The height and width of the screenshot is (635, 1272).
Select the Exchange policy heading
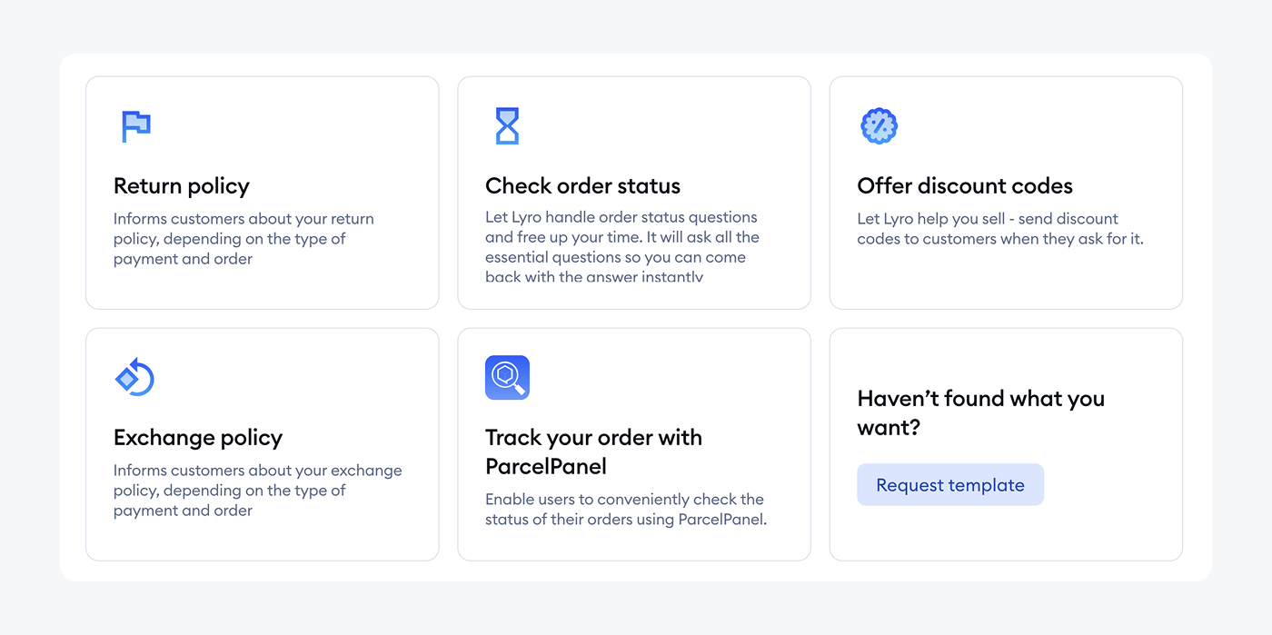pyautogui.click(x=198, y=438)
